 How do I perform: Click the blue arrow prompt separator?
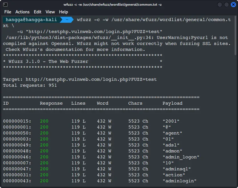pyautogui.click(x=66, y=20)
